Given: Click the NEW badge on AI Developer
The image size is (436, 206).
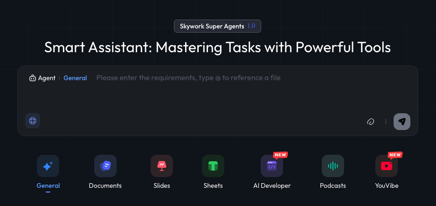Looking at the screenshot, I should pos(280,155).
